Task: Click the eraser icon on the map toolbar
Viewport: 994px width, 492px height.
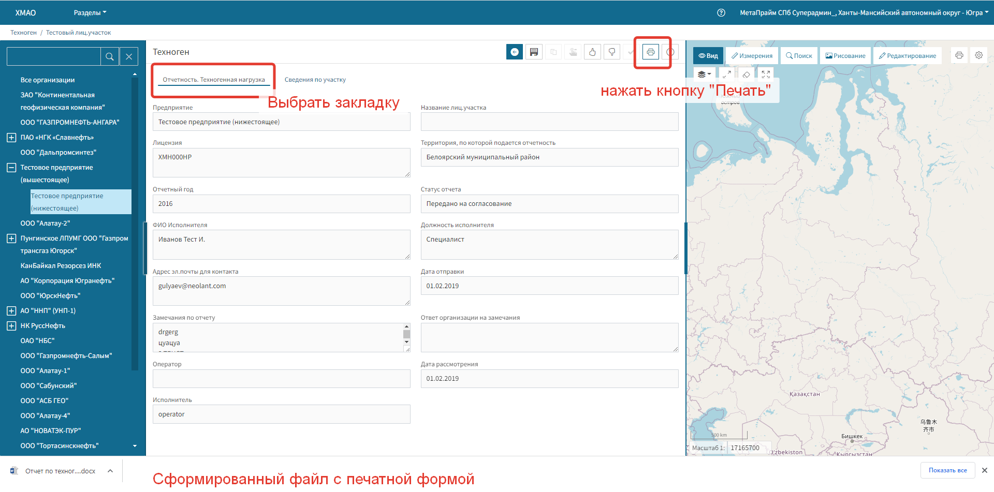Action: click(746, 74)
